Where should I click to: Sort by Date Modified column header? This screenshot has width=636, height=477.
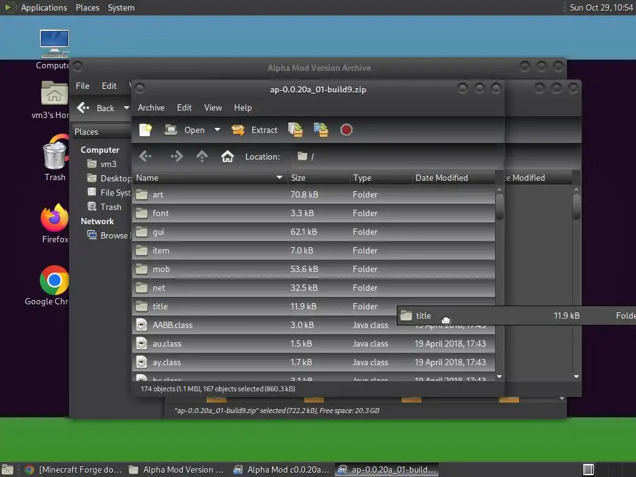(453, 178)
